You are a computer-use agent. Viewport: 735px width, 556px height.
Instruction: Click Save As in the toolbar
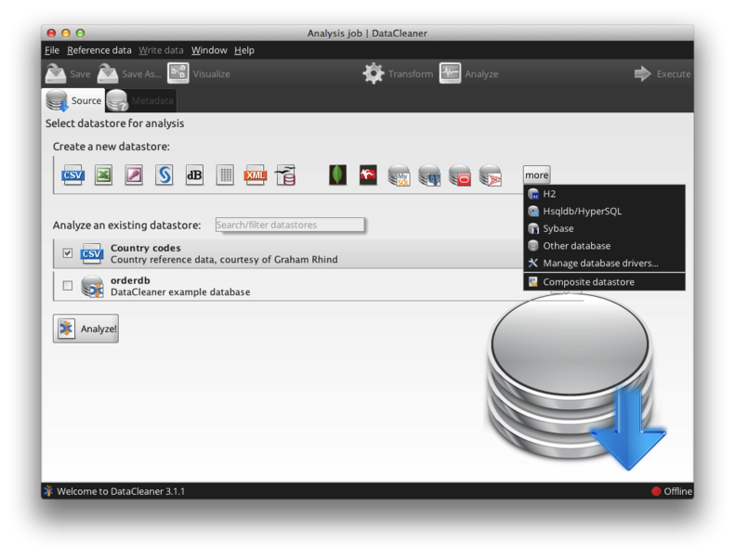(x=129, y=73)
